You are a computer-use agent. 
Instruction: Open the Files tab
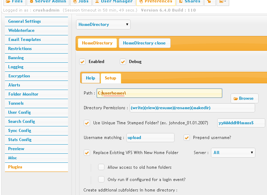[14, 2]
